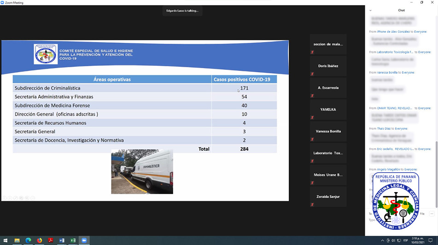Select the Moises Urane B... participant tile
The width and height of the screenshot is (438, 245).
pyautogui.click(x=328, y=175)
